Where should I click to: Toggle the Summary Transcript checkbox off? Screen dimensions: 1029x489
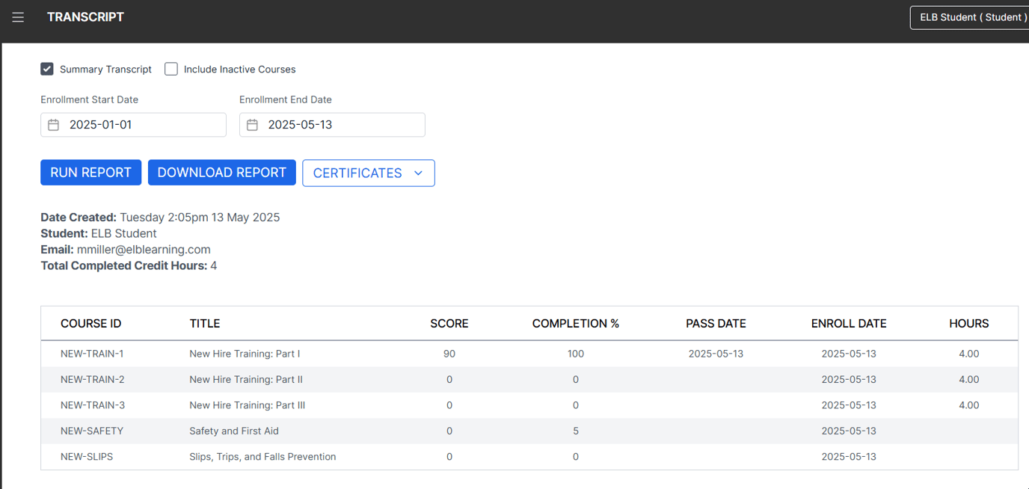click(x=46, y=68)
